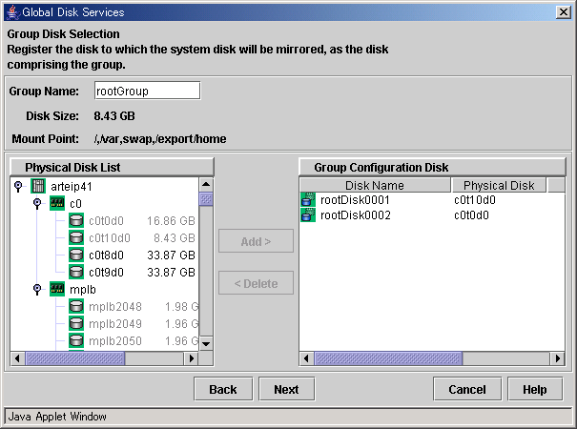Select the c0t9d0 disk entry
Viewport: 577px width, 429px height.
click(x=107, y=273)
